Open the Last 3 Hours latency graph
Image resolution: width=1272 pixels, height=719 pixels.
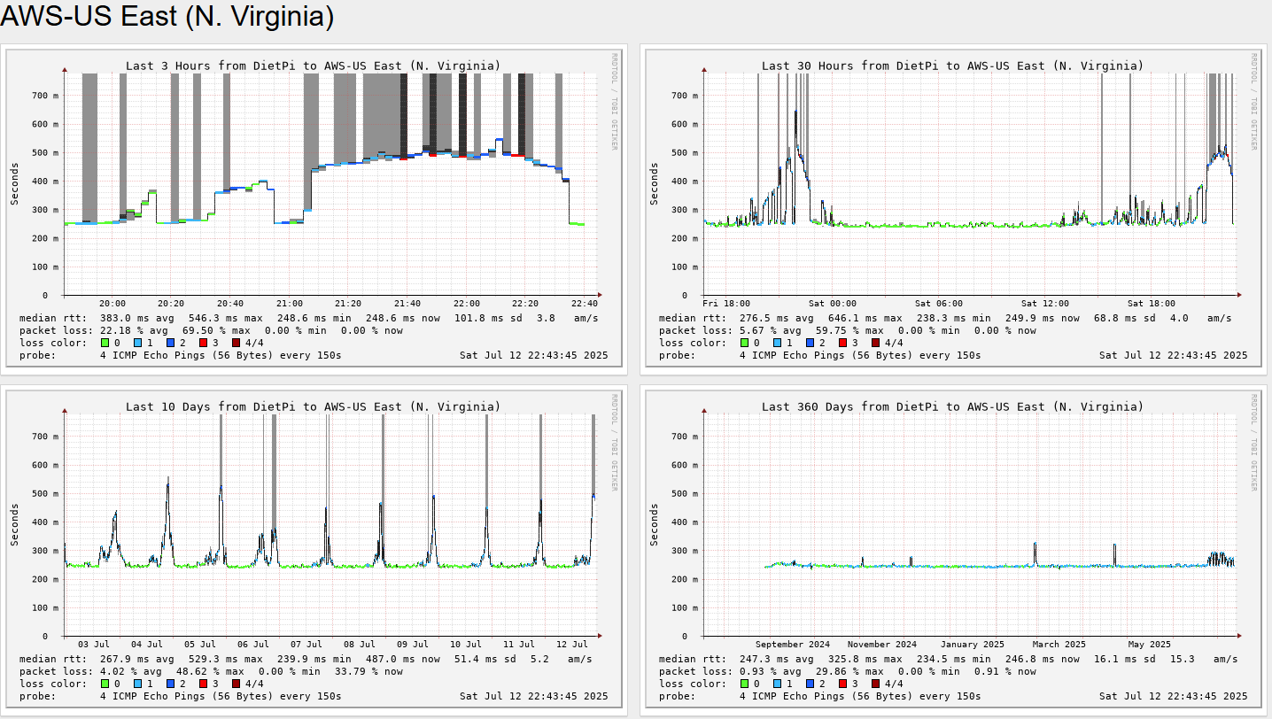point(314,209)
